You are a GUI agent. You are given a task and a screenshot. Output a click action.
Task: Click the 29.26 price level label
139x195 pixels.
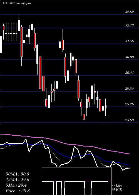tap(130, 104)
